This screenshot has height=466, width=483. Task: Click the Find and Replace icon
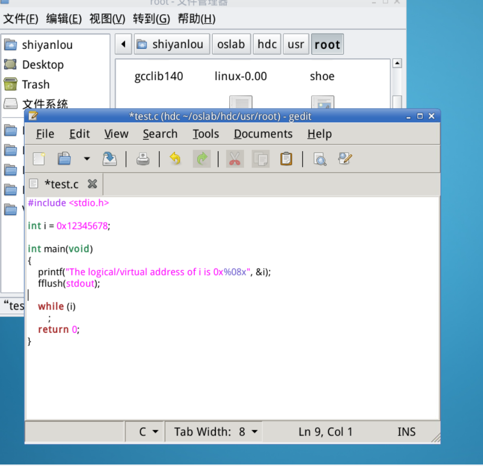pyautogui.click(x=345, y=159)
